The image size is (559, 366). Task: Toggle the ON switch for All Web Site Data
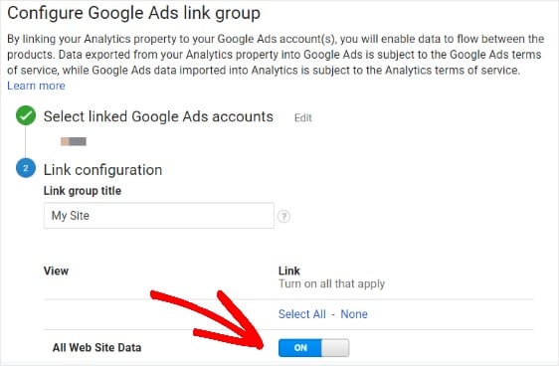(313, 348)
